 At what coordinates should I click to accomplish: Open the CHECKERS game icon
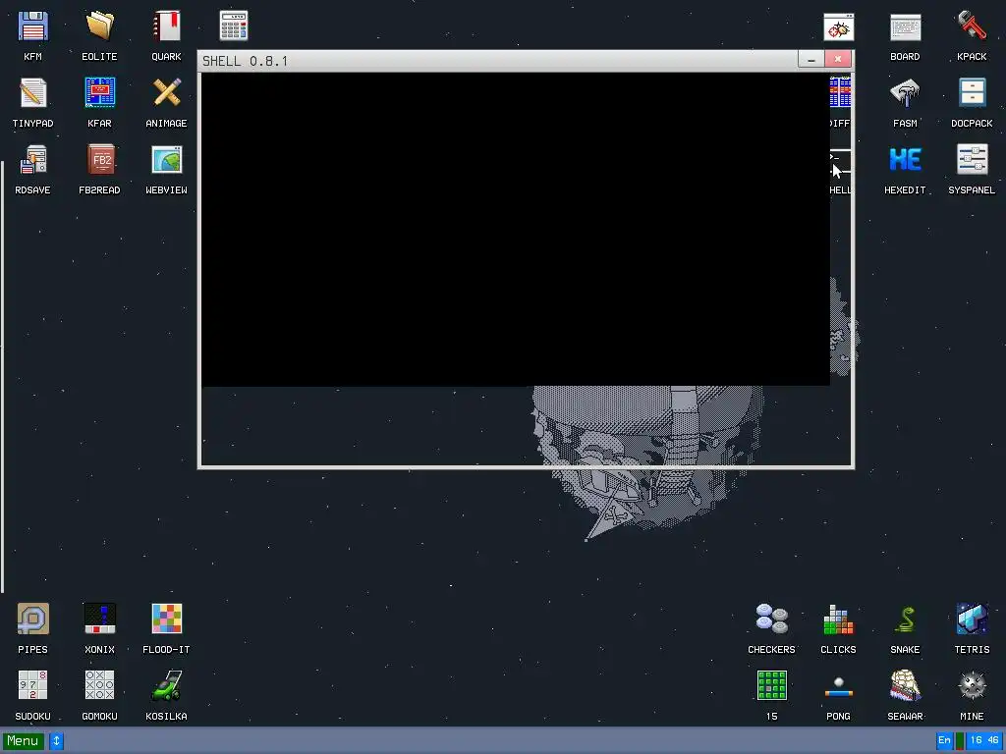[772, 619]
